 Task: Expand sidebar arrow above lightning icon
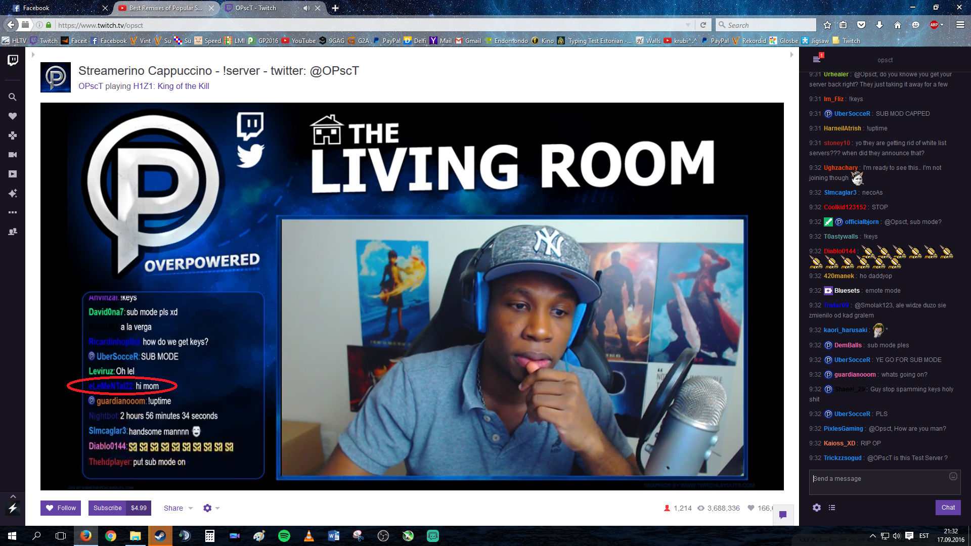[13, 496]
